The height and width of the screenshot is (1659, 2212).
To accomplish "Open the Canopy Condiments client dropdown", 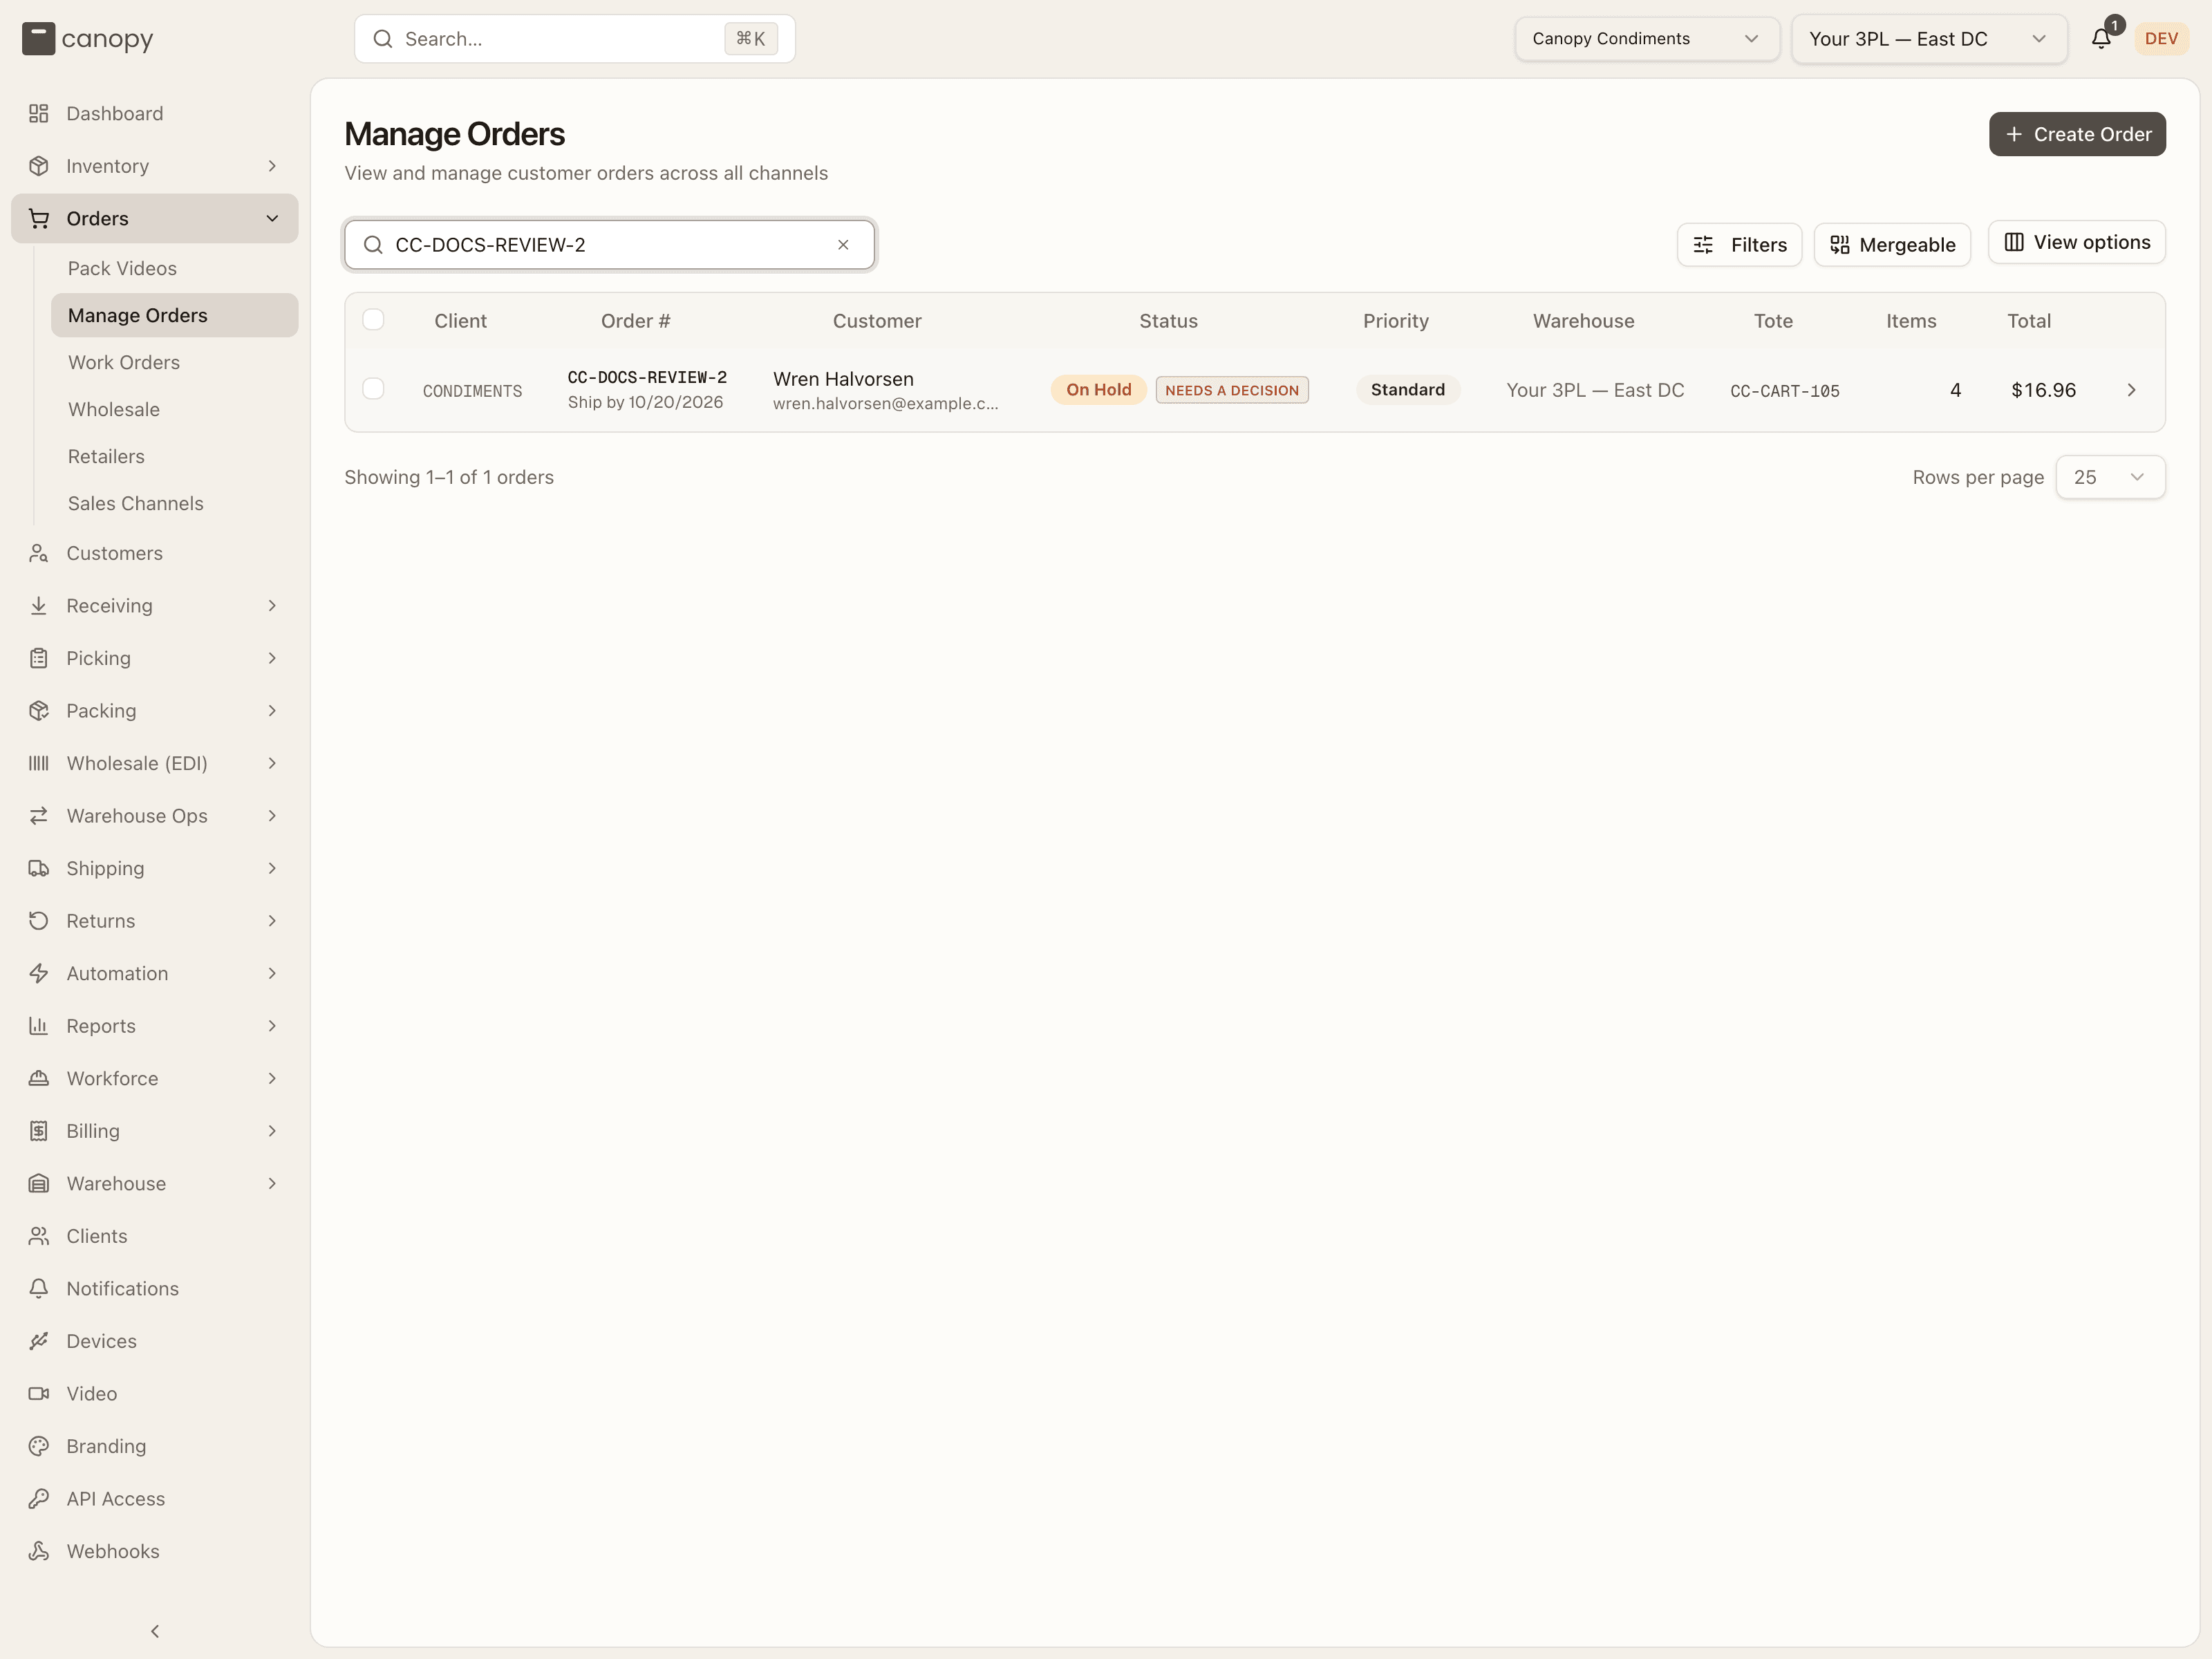I will click(x=1646, y=39).
